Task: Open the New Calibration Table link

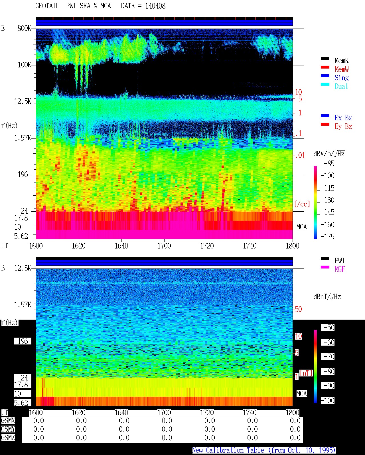Action: click(264, 450)
